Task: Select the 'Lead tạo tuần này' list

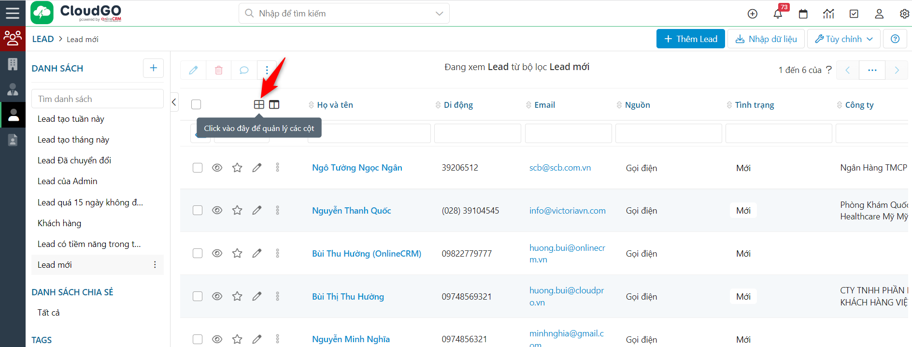Action: [71, 119]
